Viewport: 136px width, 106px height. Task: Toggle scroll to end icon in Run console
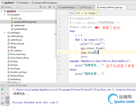coord(8,102)
